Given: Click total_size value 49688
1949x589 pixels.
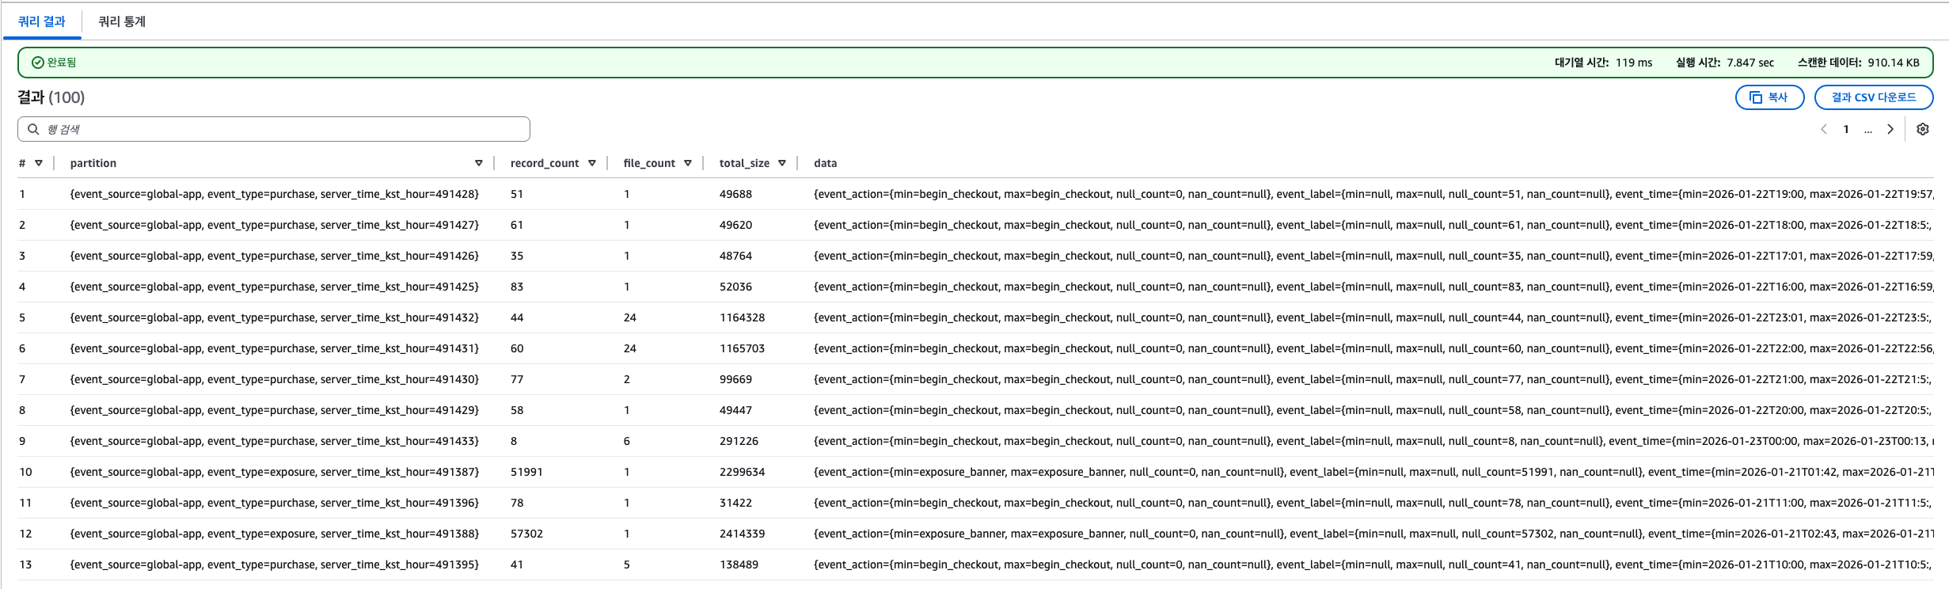Looking at the screenshot, I should coord(735,194).
